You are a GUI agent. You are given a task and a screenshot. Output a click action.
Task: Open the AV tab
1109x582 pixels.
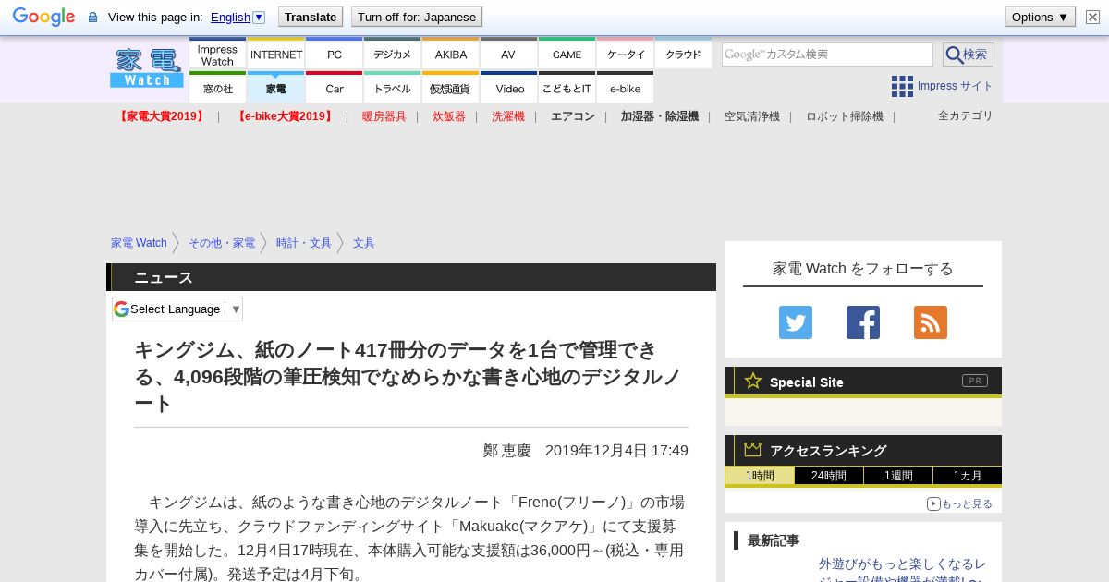(508, 54)
